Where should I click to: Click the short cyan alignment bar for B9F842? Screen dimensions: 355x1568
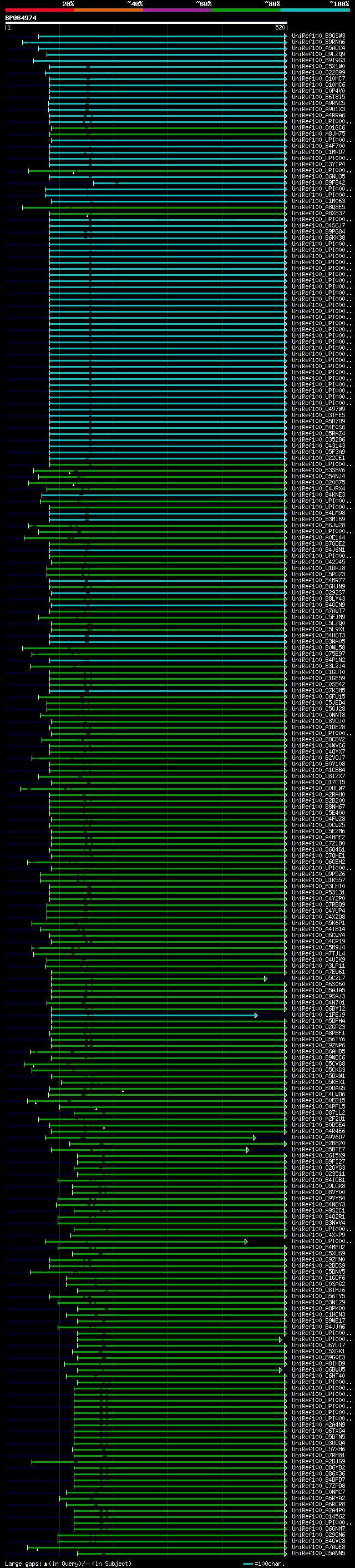(190, 182)
